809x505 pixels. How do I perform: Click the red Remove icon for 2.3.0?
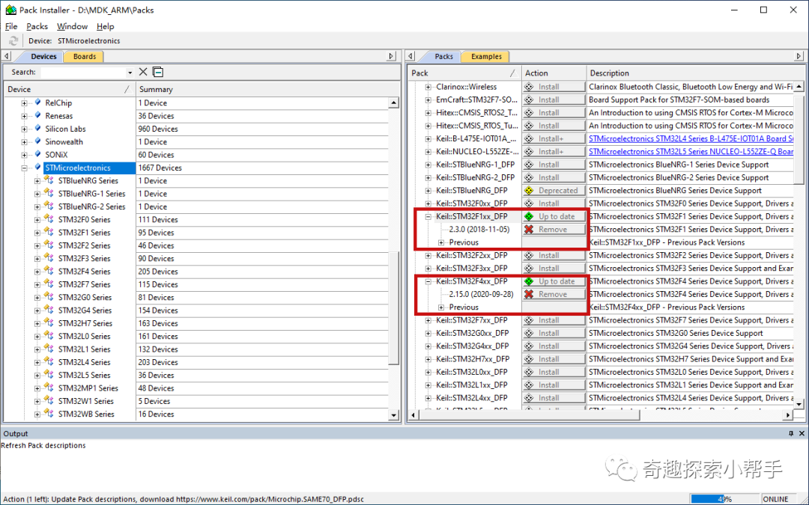pyautogui.click(x=529, y=230)
